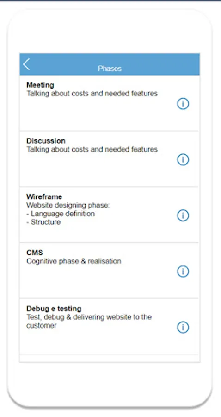Tap the info icon beside CMS
Image resolution: width=221 pixels, height=417 pixels.
tap(183, 271)
